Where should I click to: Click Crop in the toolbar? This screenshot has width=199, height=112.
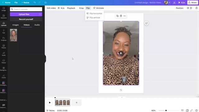click(x=81, y=8)
